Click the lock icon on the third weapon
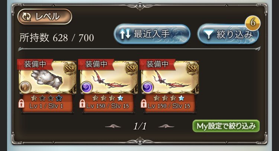279x151 pixels. [x=144, y=104]
